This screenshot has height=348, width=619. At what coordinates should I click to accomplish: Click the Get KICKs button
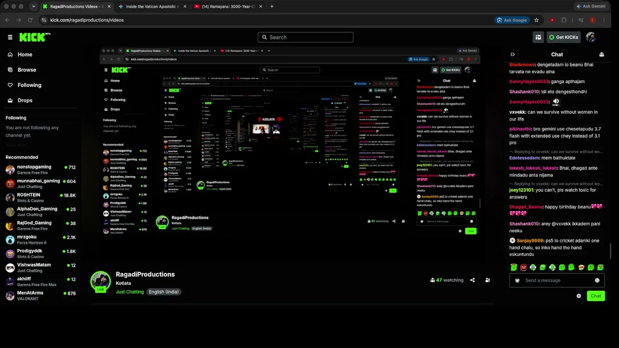click(x=563, y=37)
